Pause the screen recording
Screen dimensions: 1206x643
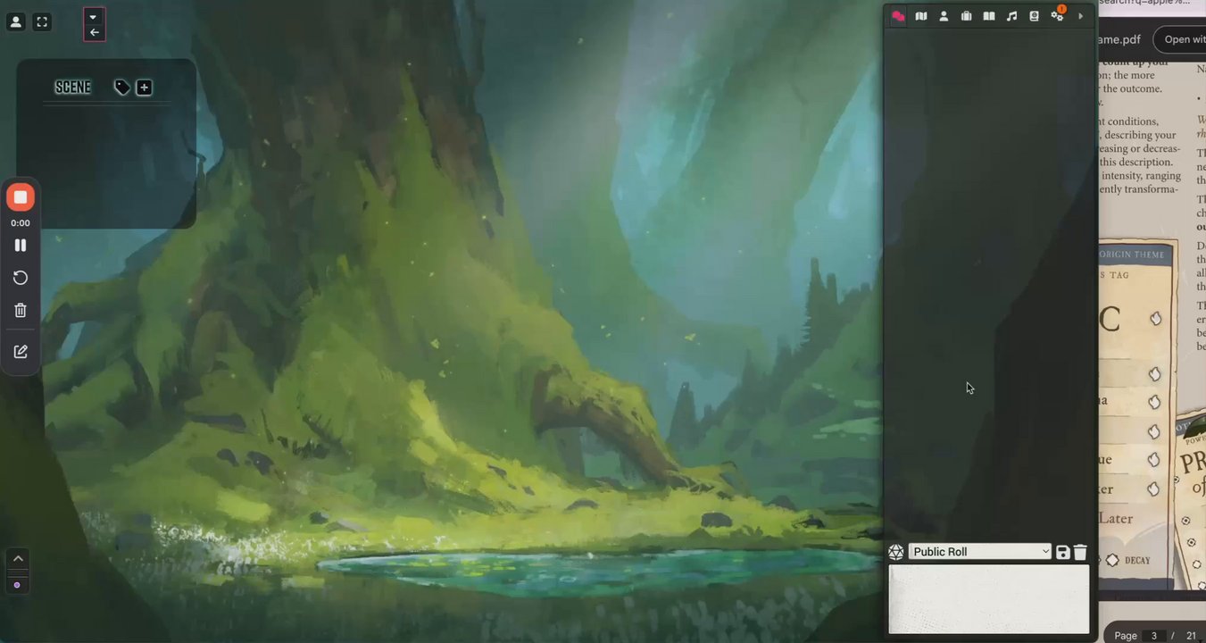tap(21, 245)
